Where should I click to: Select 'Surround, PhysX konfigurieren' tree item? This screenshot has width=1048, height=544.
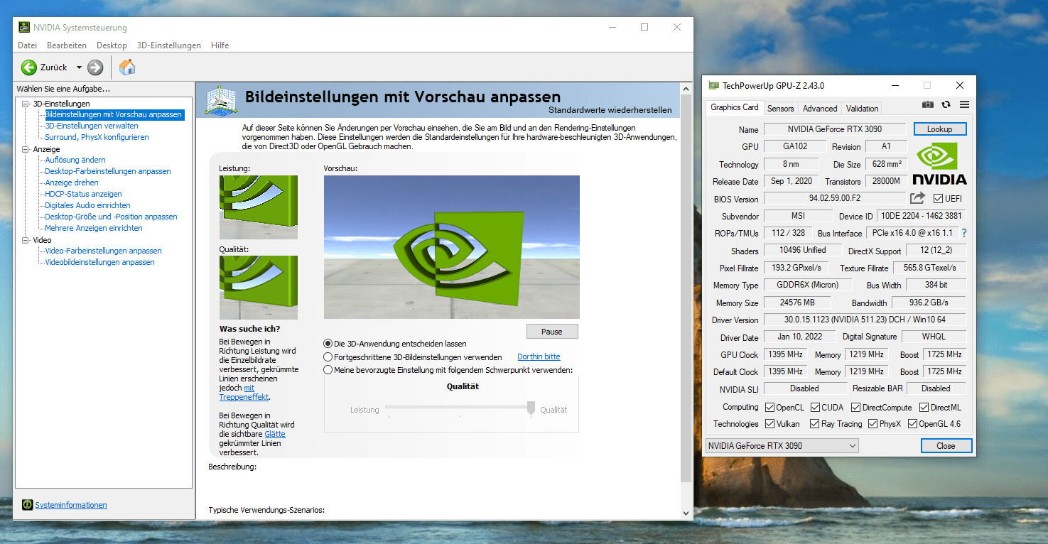pyautogui.click(x=97, y=137)
